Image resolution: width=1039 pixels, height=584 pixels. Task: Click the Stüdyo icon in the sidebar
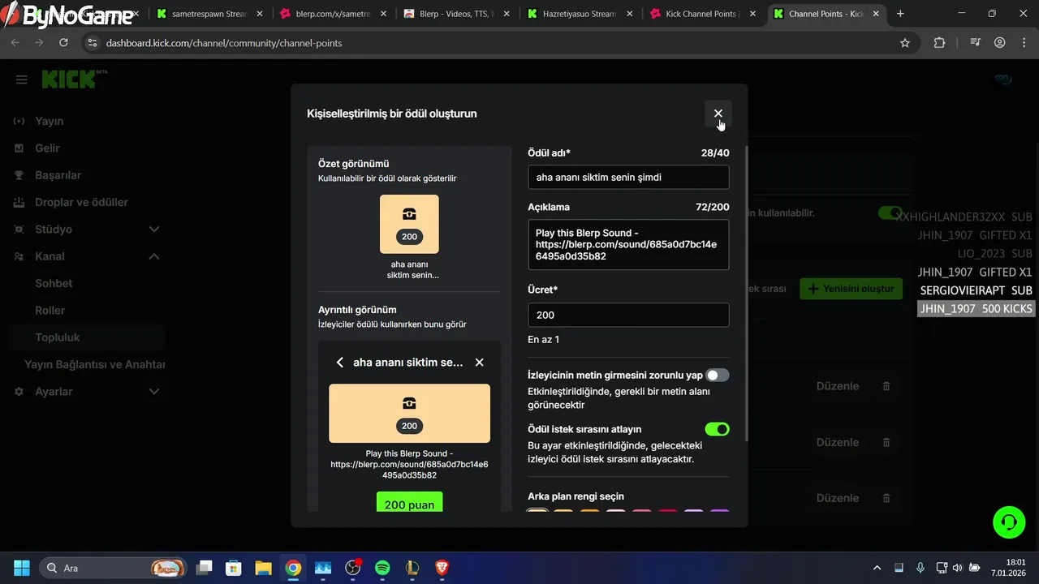19,229
